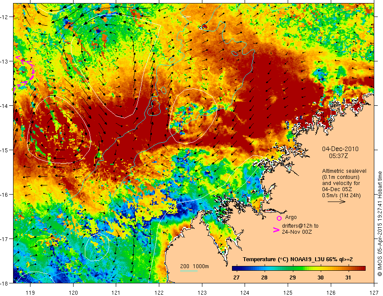
Task: Click the temperature color bar
Action: (299, 269)
